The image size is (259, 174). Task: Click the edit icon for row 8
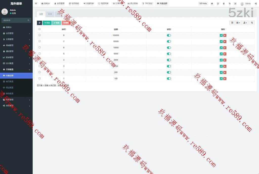[221, 35]
